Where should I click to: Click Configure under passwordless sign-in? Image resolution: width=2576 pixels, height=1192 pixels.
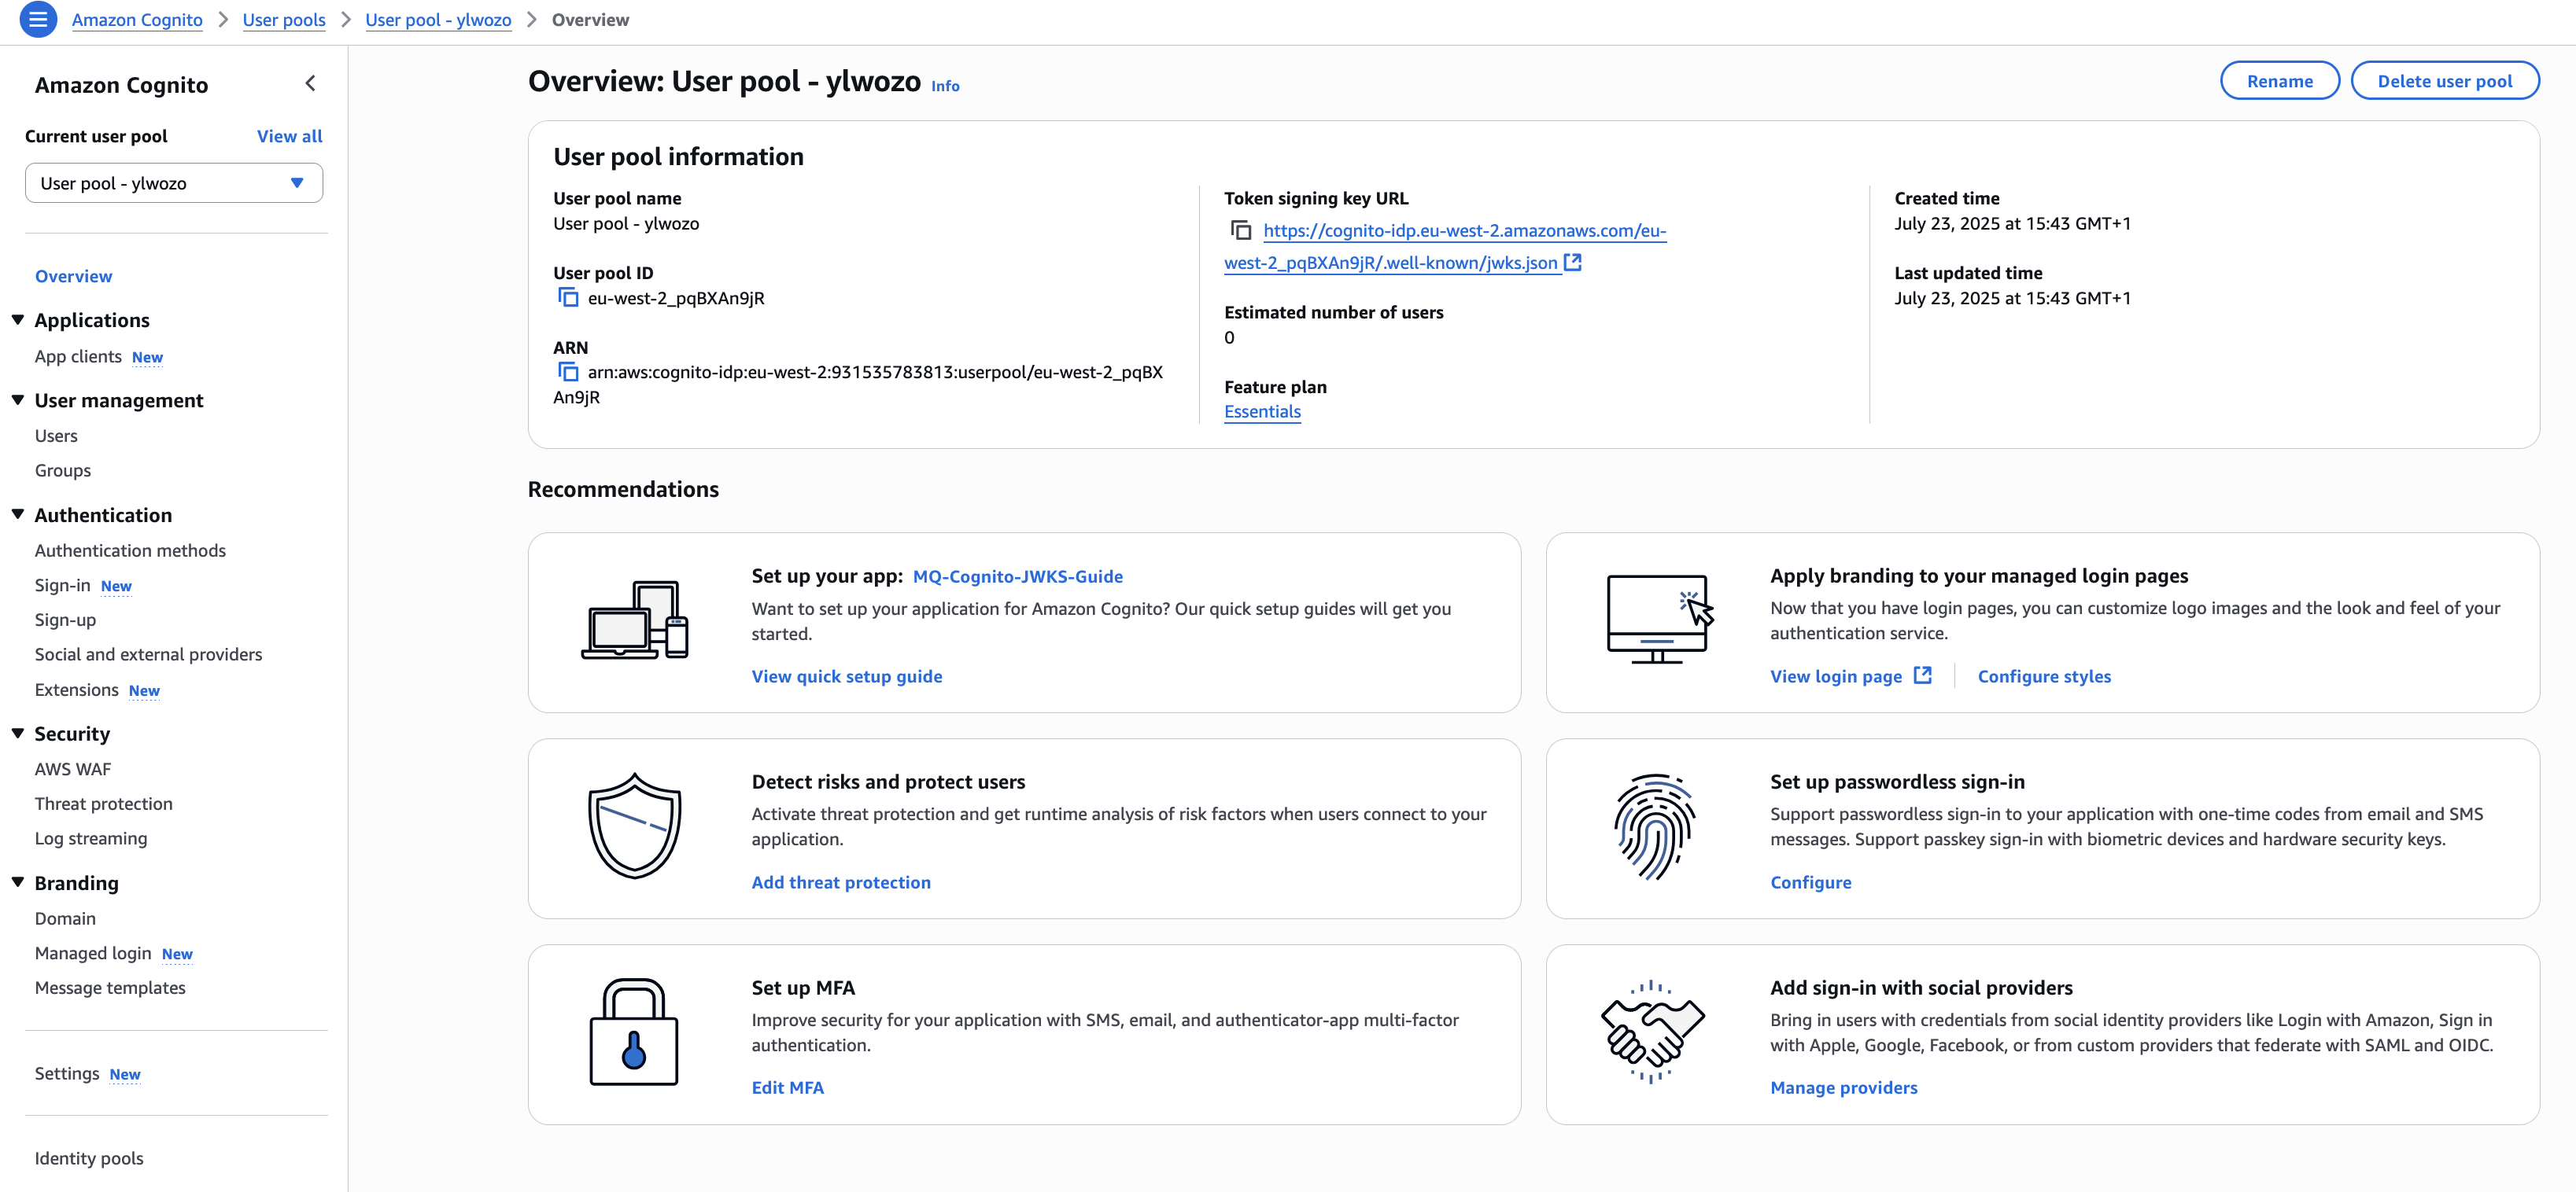1810,882
